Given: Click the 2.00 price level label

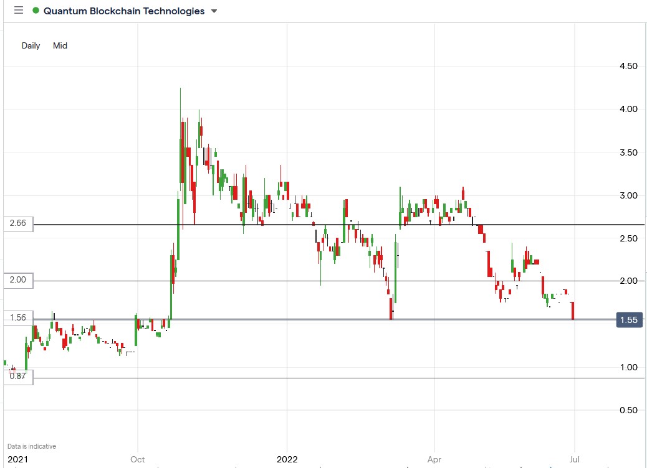Looking at the screenshot, I should (x=18, y=280).
